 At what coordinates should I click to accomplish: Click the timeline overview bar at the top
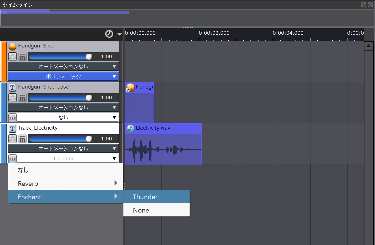point(64,12)
